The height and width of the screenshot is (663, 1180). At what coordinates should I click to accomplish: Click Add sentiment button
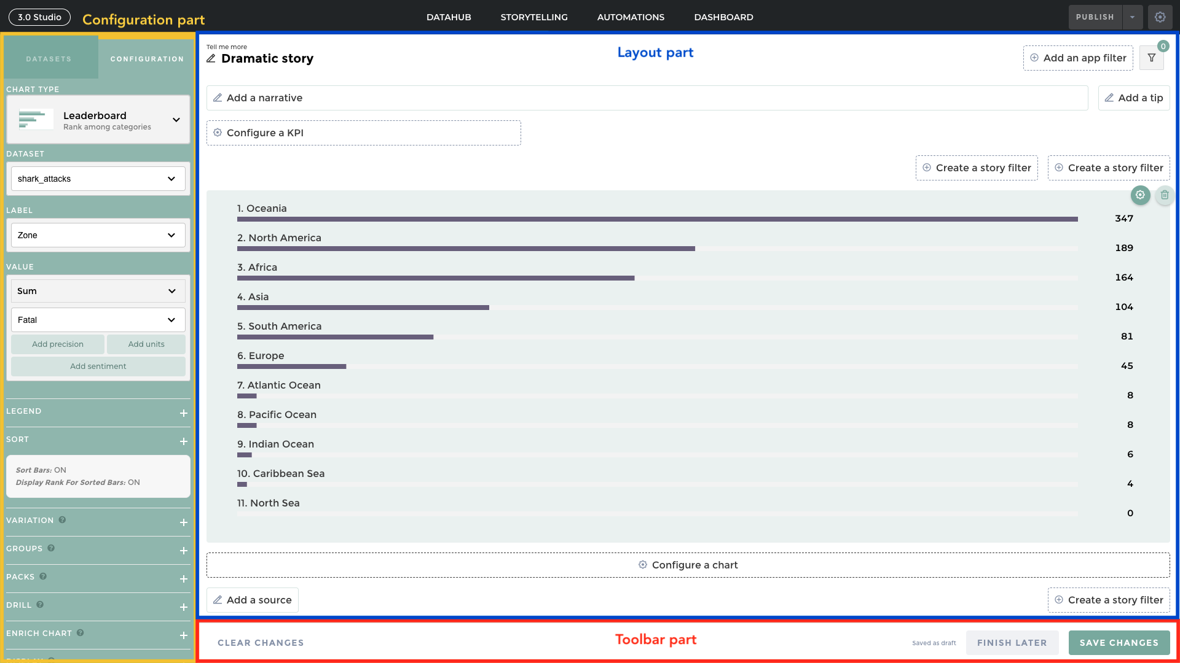tap(98, 366)
